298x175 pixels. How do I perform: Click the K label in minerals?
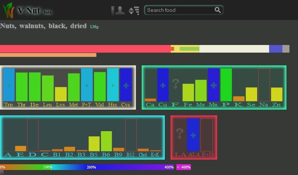238,105
